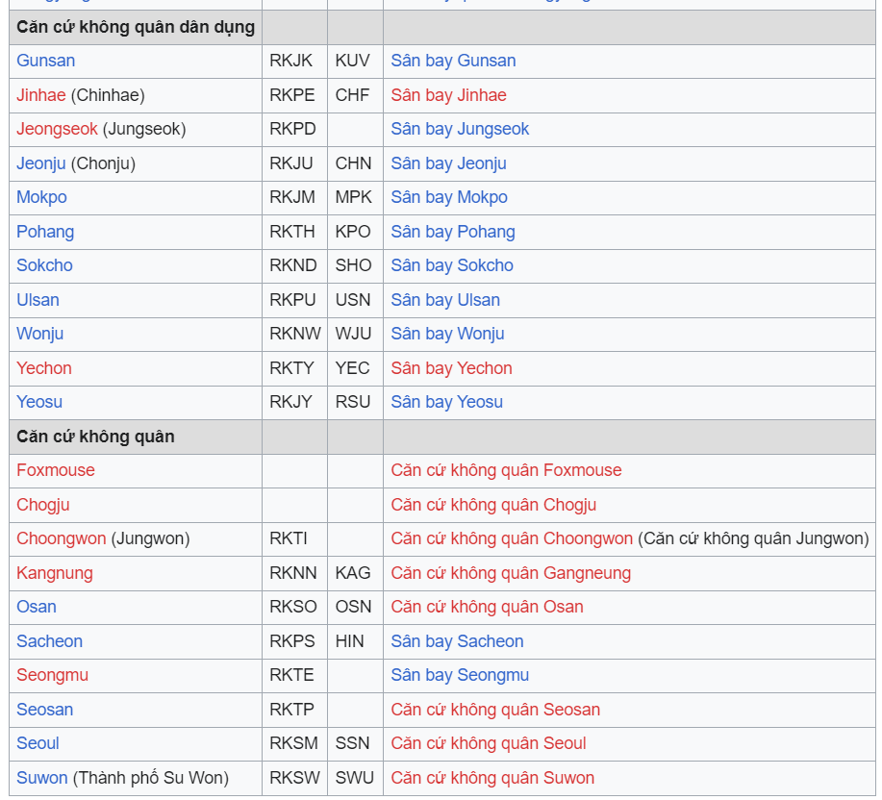882x800 pixels.
Task: Open the Gunsan city link
Action: pos(45,61)
